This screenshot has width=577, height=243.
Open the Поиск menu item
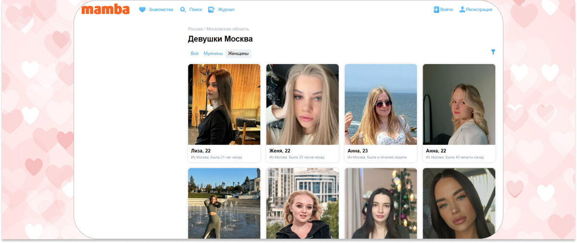pyautogui.click(x=196, y=10)
